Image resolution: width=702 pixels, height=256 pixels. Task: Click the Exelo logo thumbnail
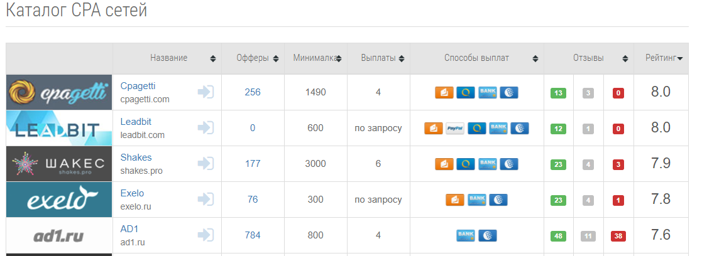coord(59,200)
